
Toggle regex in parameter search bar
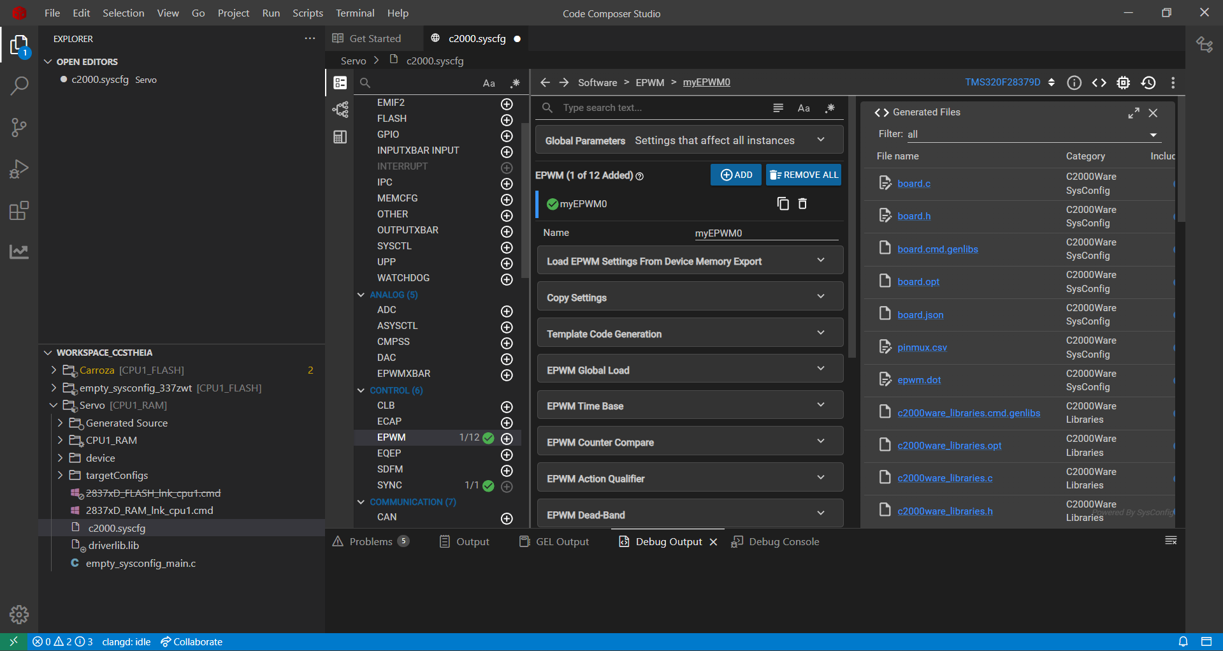(830, 108)
